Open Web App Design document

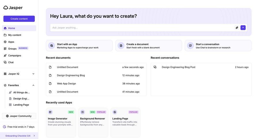[x=96, y=84]
